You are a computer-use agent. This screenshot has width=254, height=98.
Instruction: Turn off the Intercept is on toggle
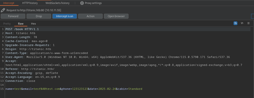[x=65, y=16]
